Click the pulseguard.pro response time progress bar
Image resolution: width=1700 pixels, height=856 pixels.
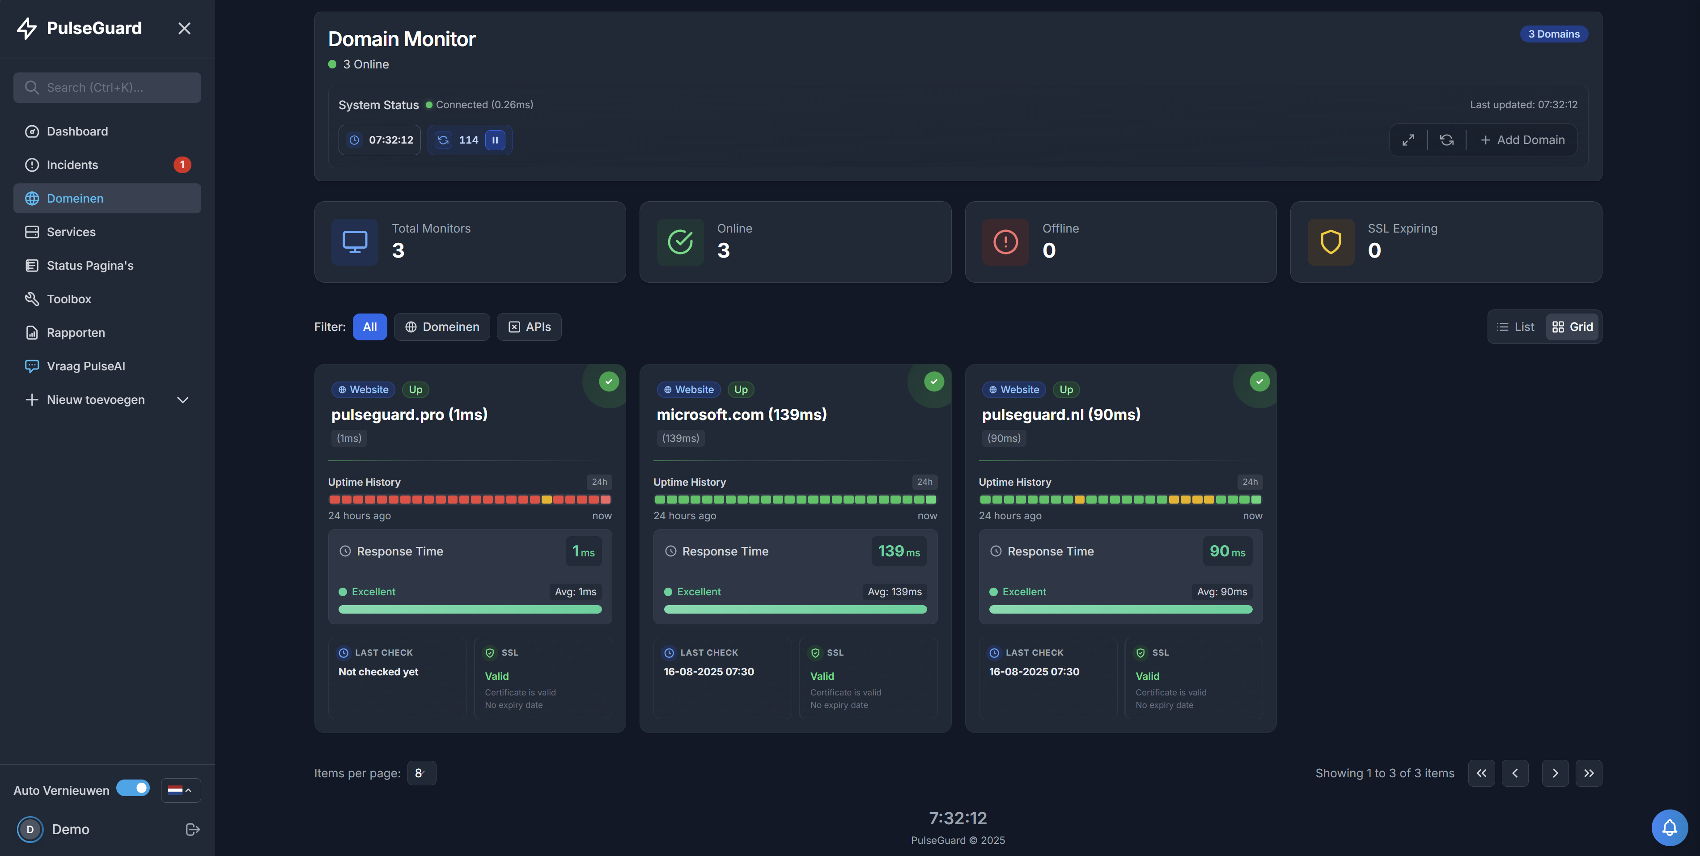[470, 609]
